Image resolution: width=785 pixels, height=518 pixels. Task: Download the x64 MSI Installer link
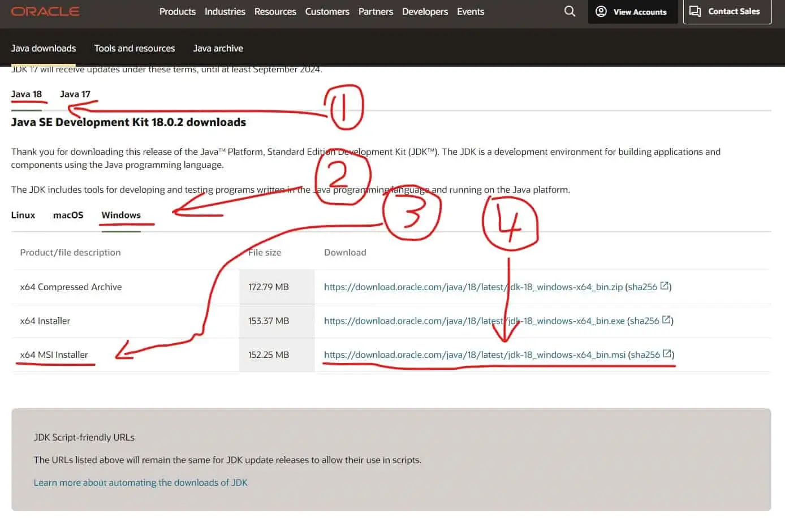point(475,355)
